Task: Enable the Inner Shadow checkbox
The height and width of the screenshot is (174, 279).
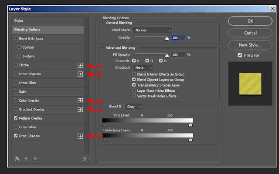Action: click(x=16, y=74)
